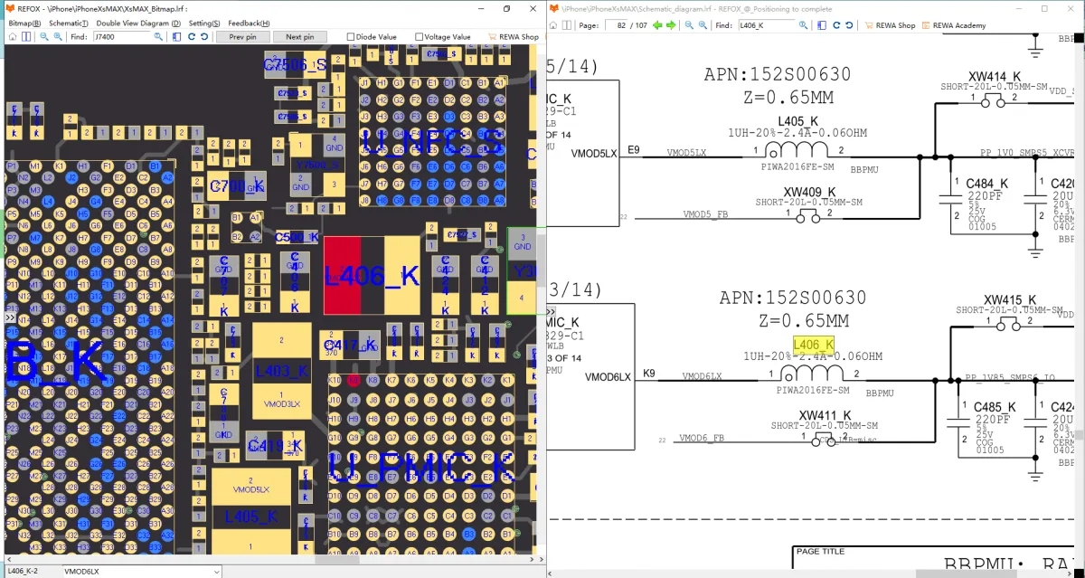The image size is (1085, 578).
Task: Open the Schematic(T) menu
Action: pyautogui.click(x=68, y=23)
